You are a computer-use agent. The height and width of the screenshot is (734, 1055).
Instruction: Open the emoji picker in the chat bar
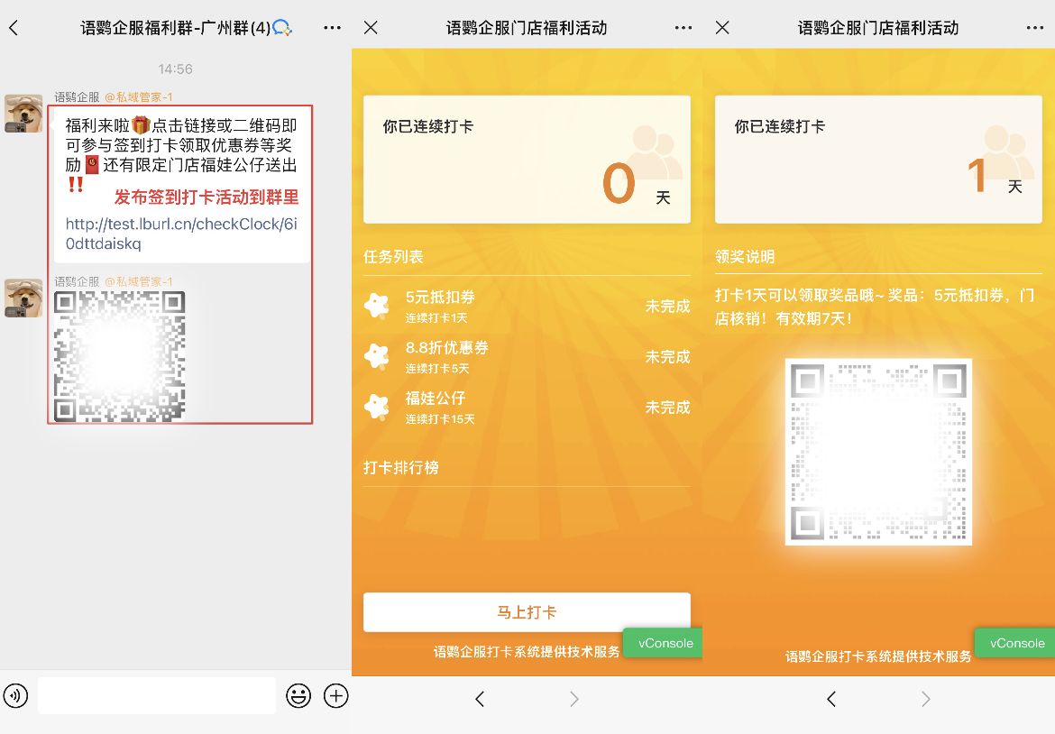tap(298, 695)
